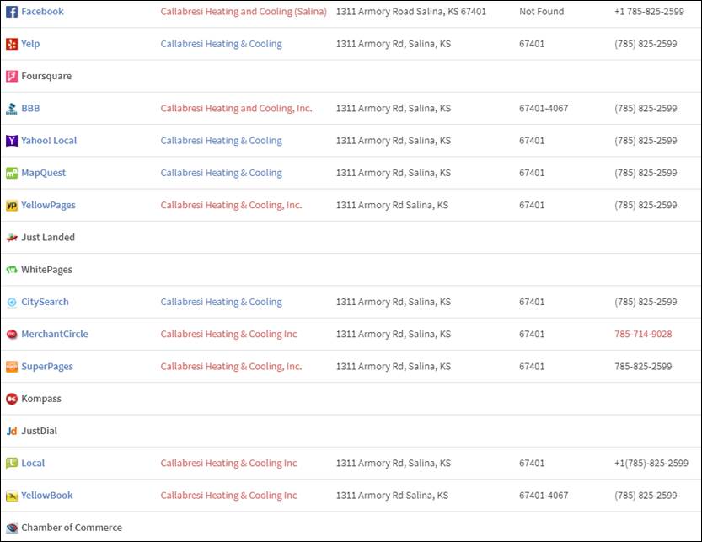
Task: Select the Chamber of Commerce label
Action: tap(72, 528)
